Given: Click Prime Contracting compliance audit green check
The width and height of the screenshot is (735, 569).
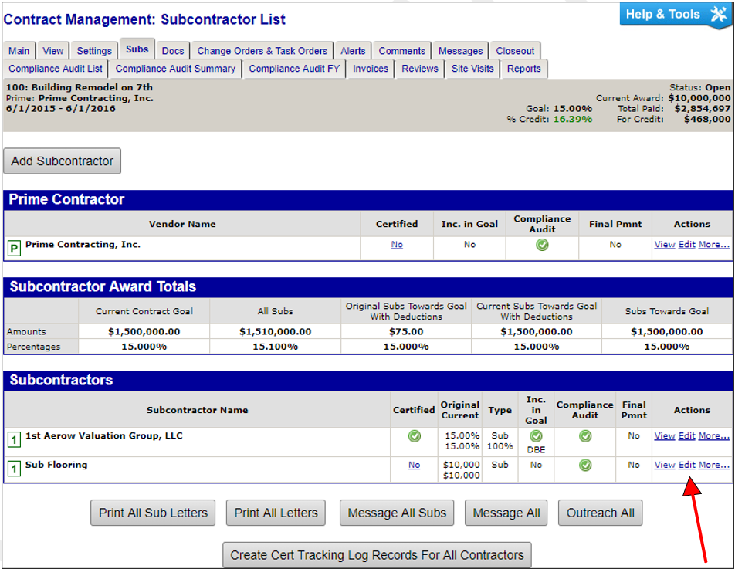Looking at the screenshot, I should (x=542, y=245).
